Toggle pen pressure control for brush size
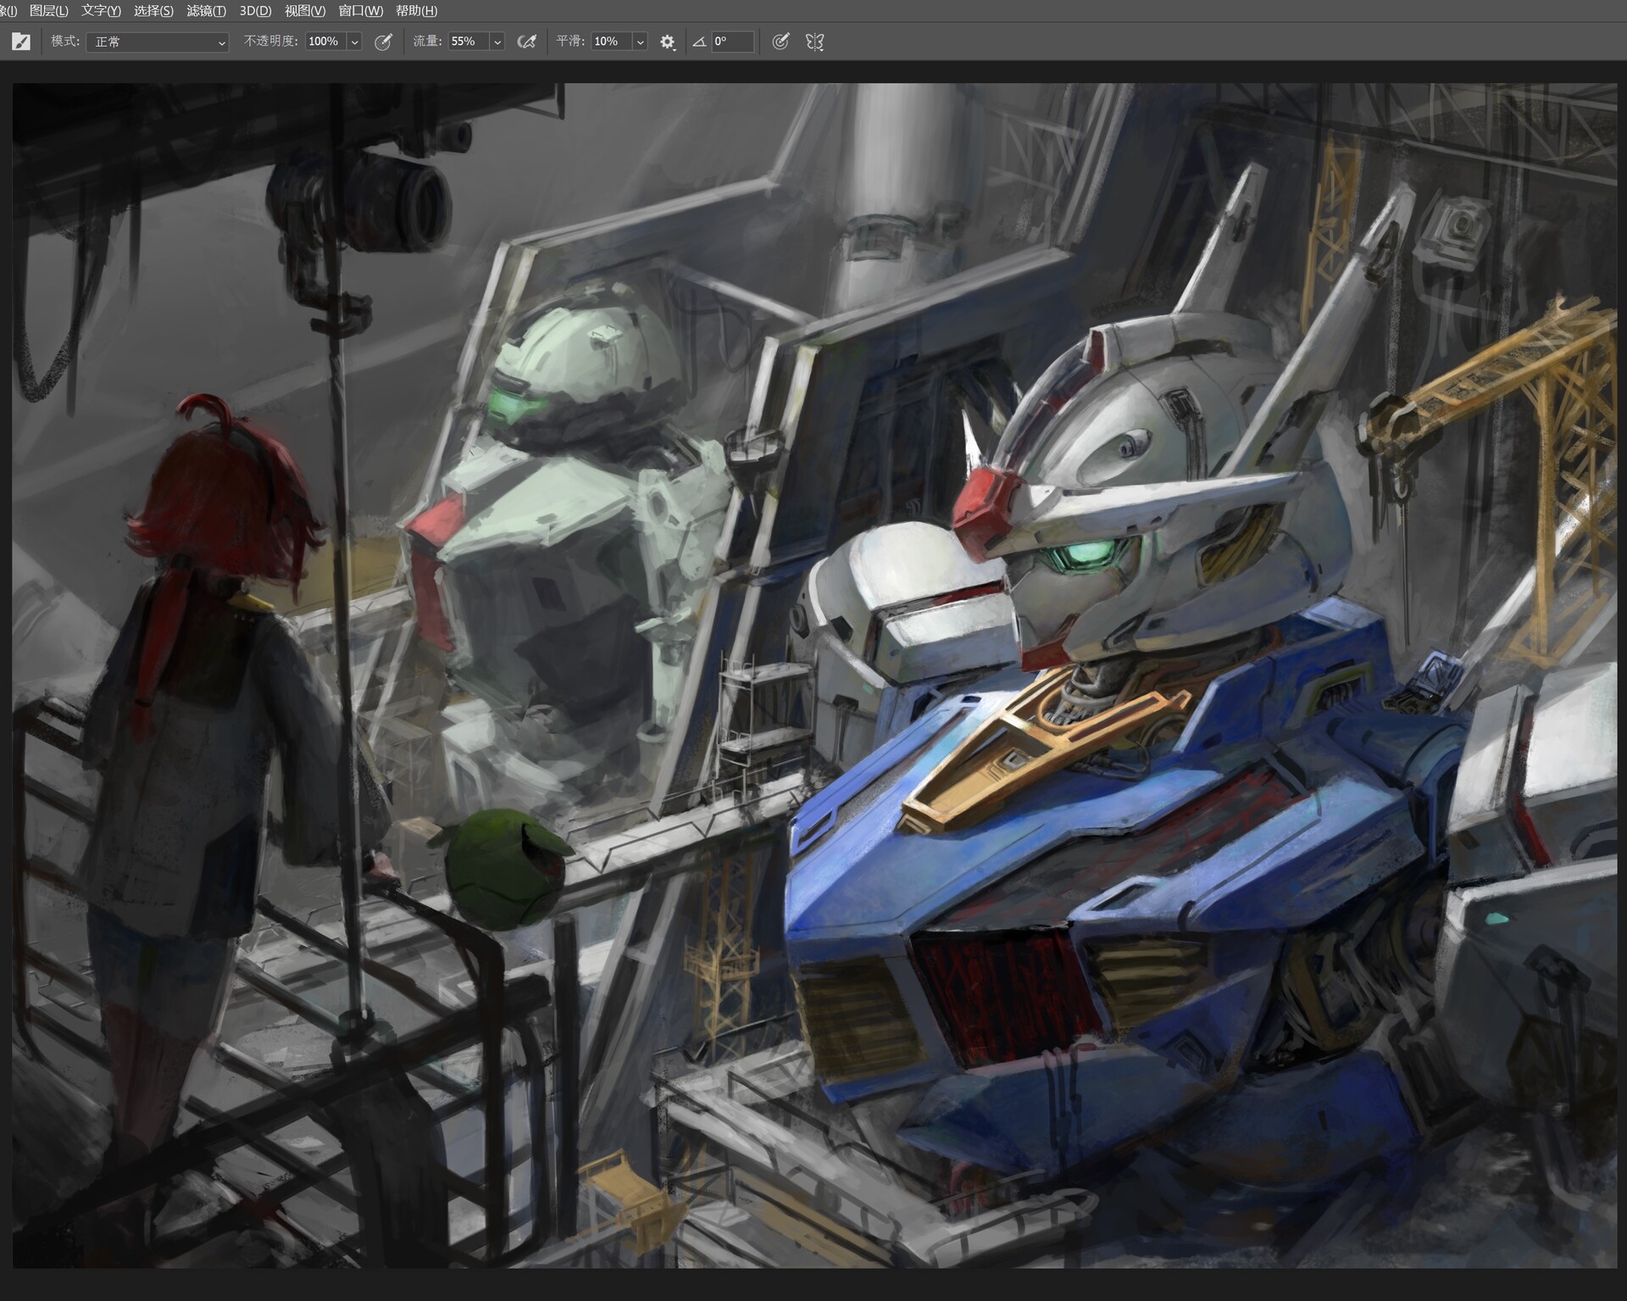The height and width of the screenshot is (1301, 1627). [x=780, y=41]
